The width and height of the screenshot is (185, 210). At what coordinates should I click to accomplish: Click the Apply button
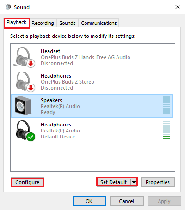coord(164,201)
